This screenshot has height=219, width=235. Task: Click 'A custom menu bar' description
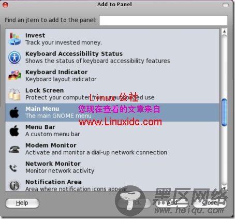(x=53, y=134)
